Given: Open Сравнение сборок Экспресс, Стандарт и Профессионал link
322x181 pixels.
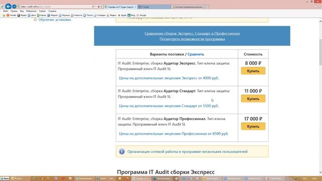Looking at the screenshot, I should coord(192,34).
